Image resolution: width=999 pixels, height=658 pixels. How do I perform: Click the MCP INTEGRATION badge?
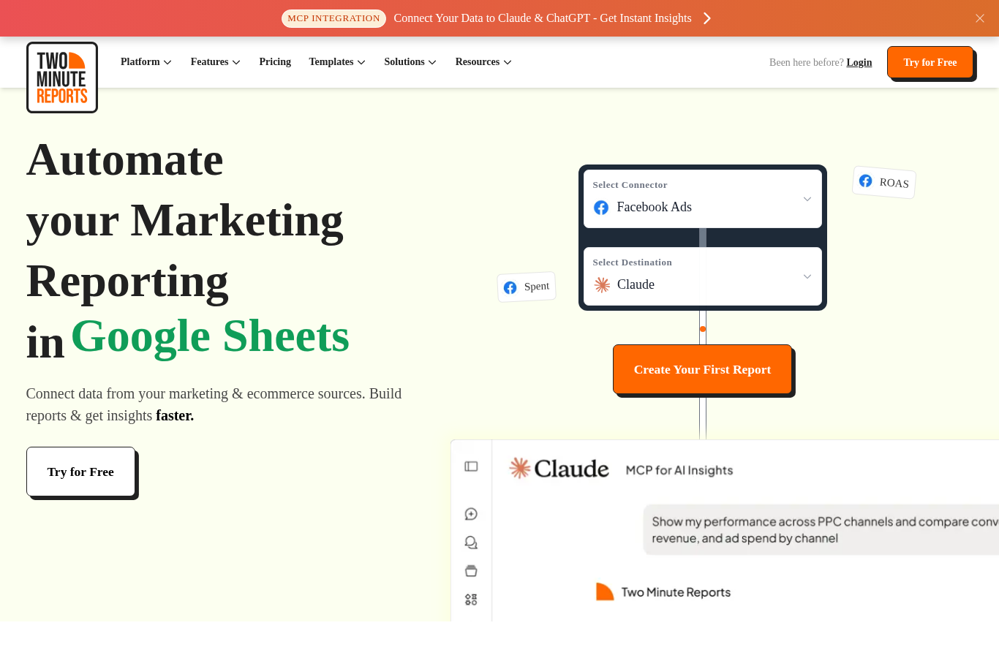point(333,18)
